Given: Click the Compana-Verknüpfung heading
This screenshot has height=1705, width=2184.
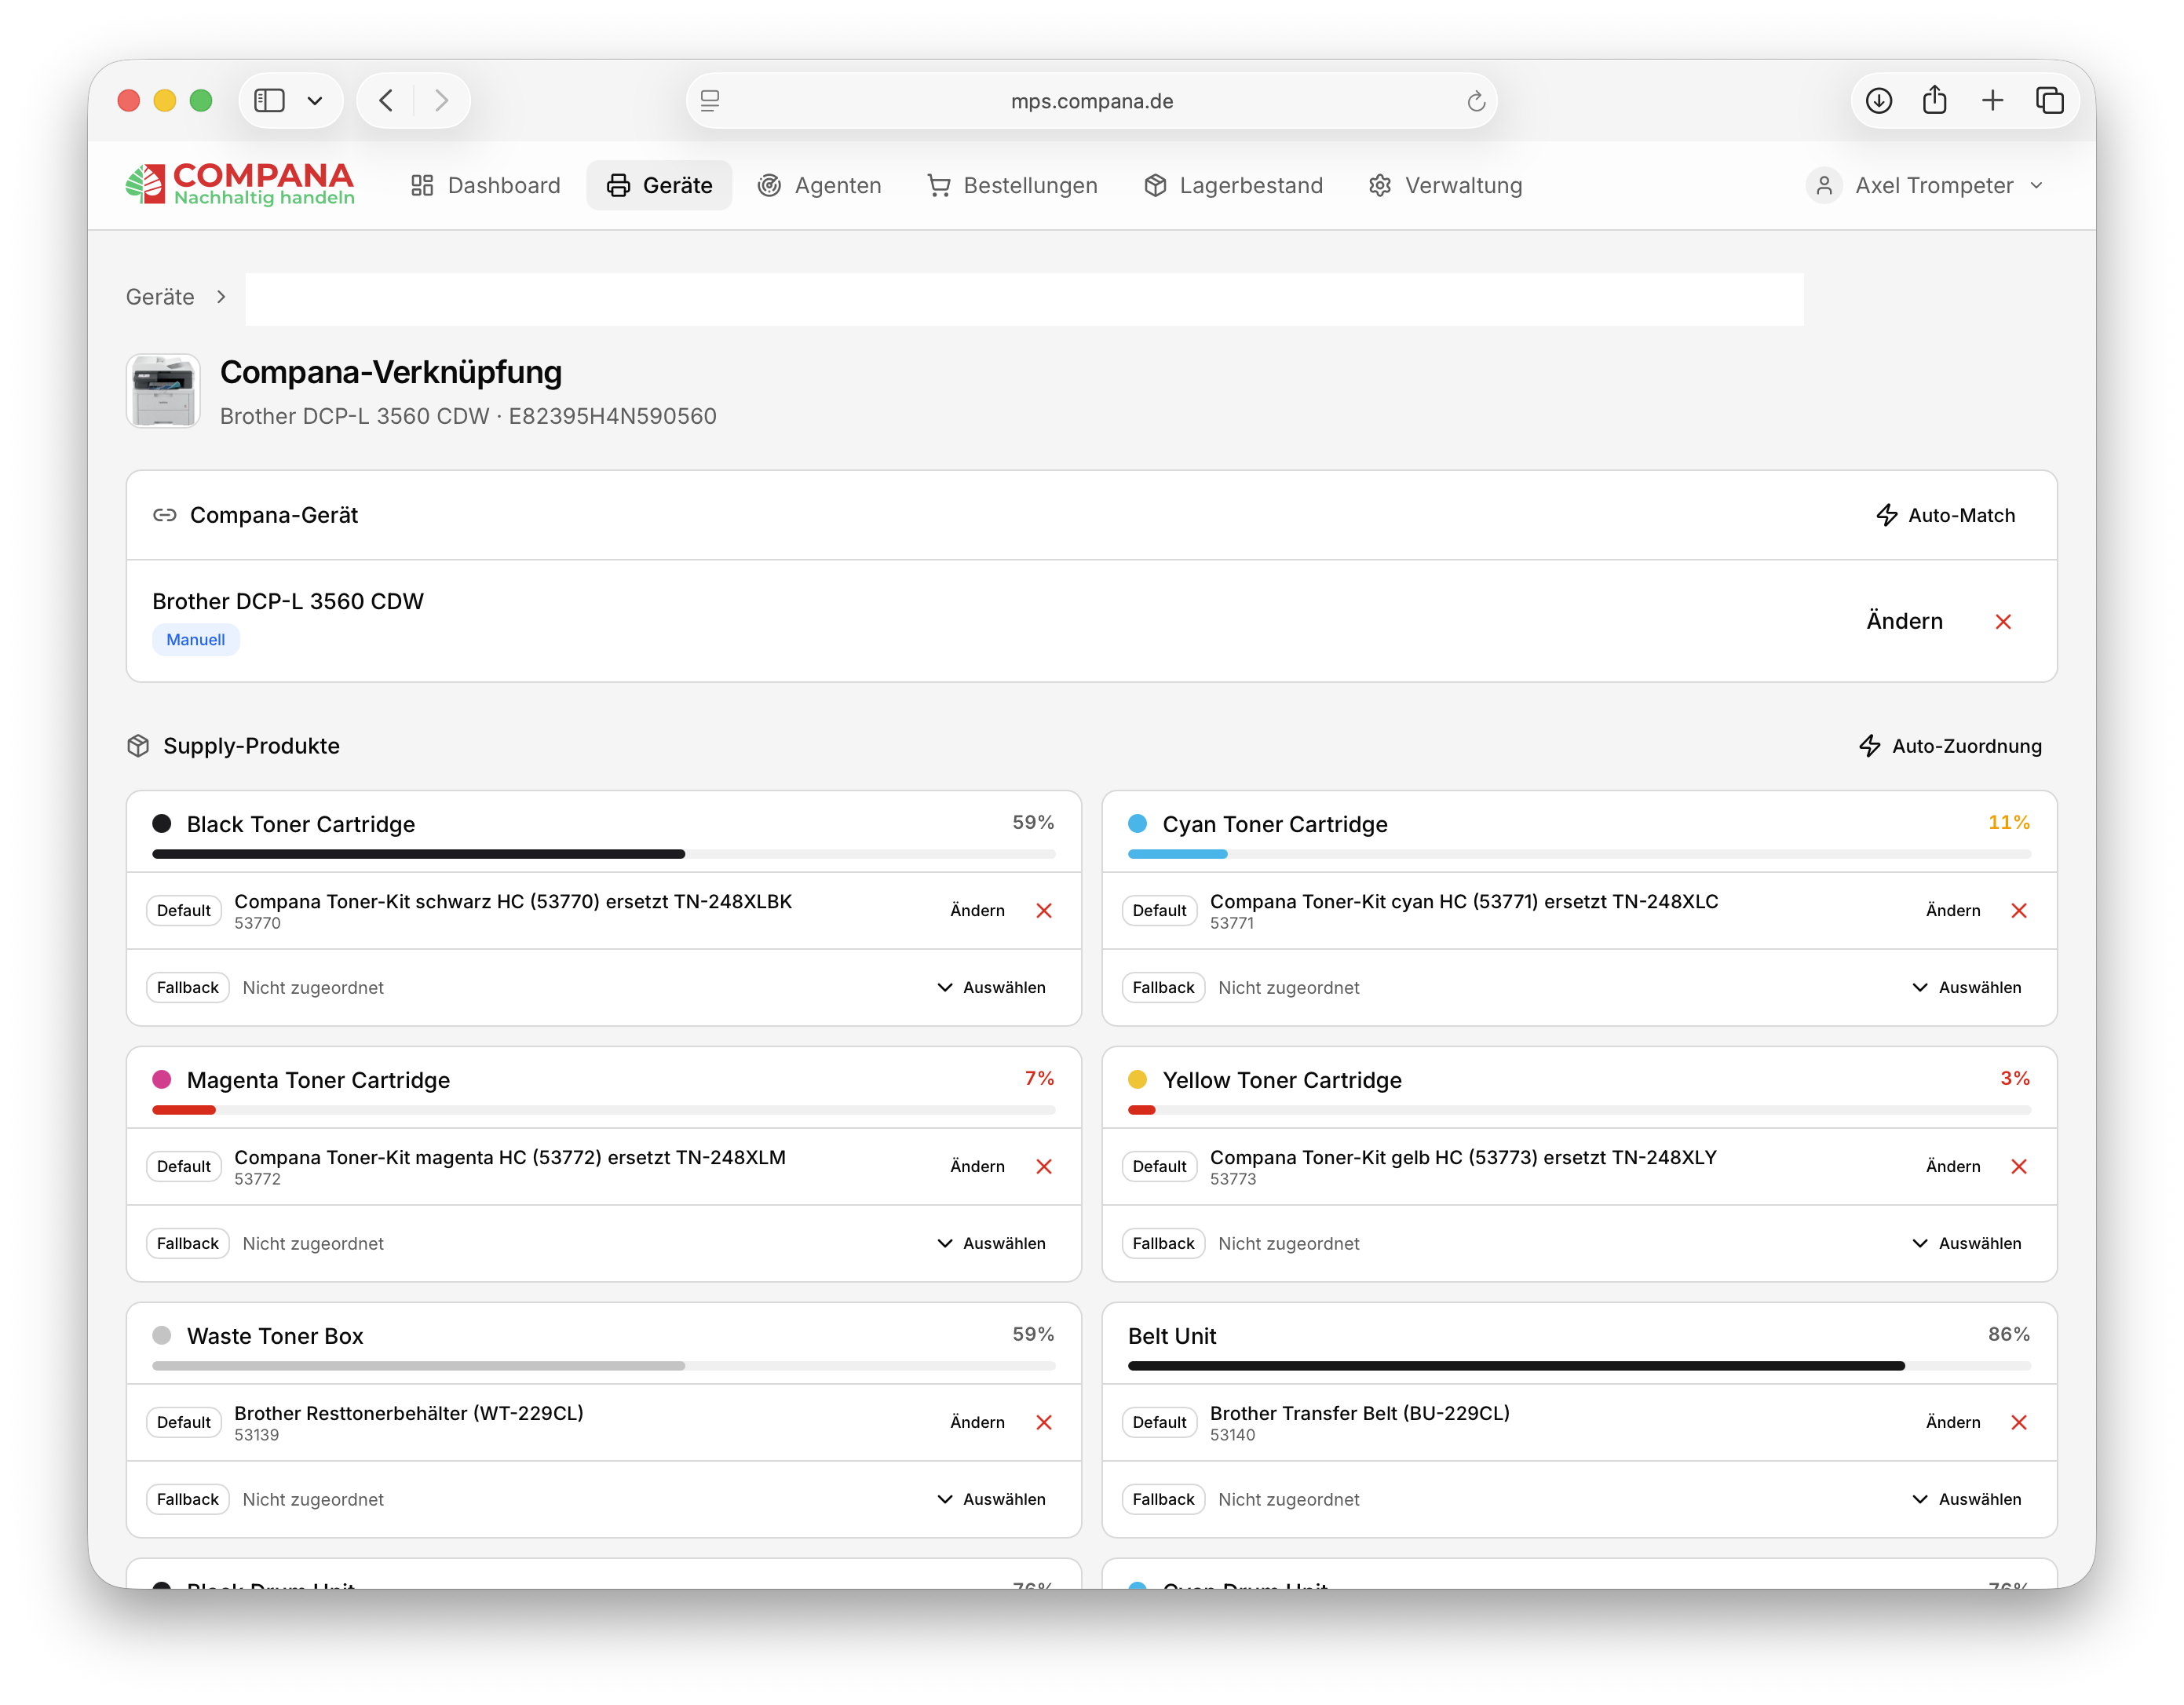Looking at the screenshot, I should click(391, 372).
